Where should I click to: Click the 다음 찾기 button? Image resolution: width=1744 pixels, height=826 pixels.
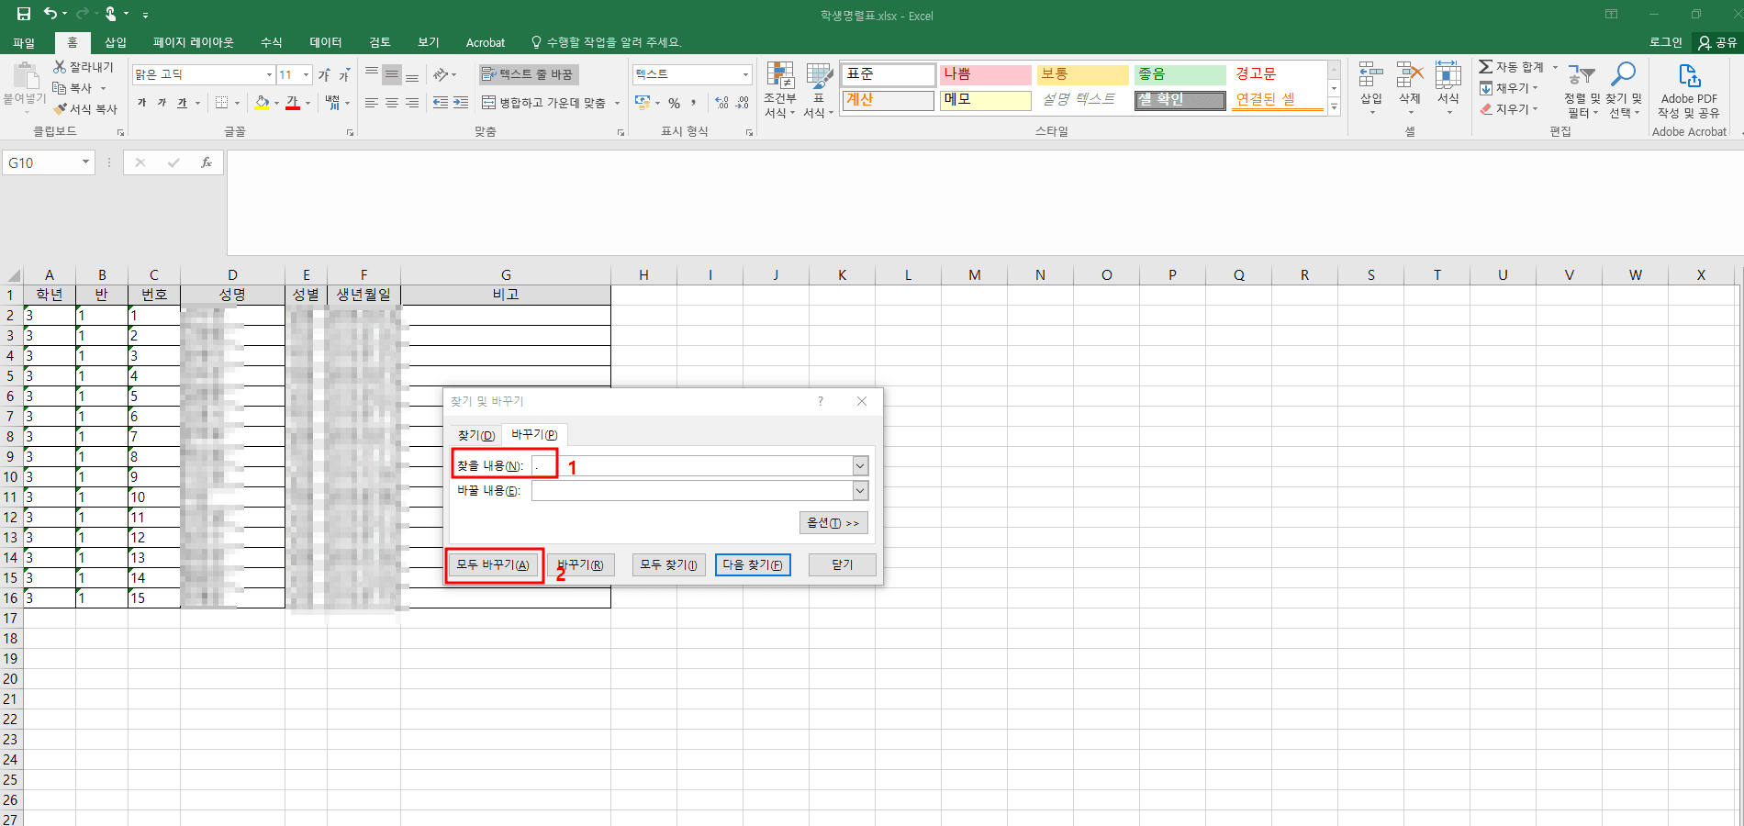pyautogui.click(x=753, y=564)
